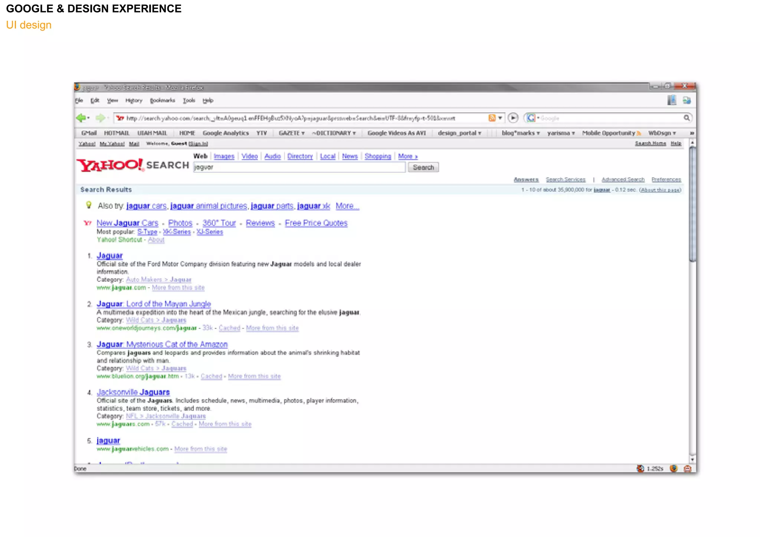Click the magnifier icon in Google search box
The image size is (760, 537).
coord(687,118)
